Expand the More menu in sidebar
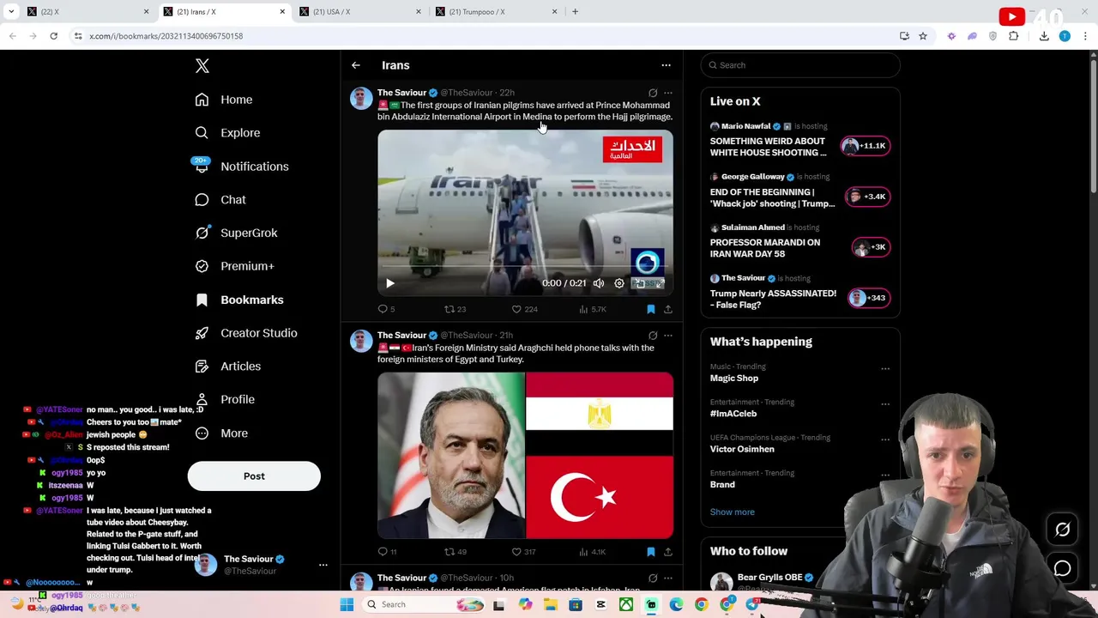The width and height of the screenshot is (1098, 618). pyautogui.click(x=222, y=433)
